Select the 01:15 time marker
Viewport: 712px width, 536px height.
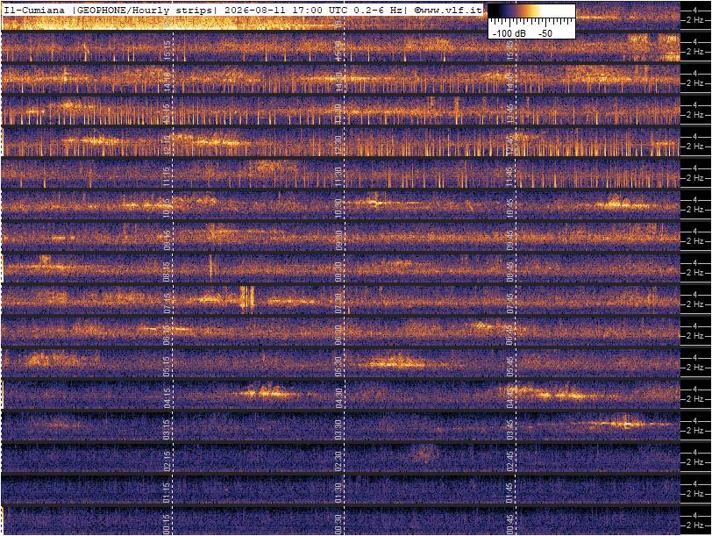[x=167, y=493]
